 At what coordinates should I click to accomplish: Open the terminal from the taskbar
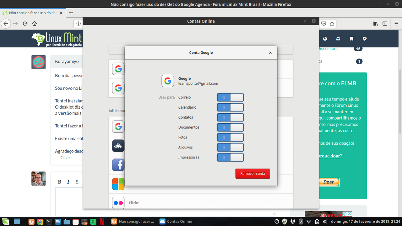49,221
